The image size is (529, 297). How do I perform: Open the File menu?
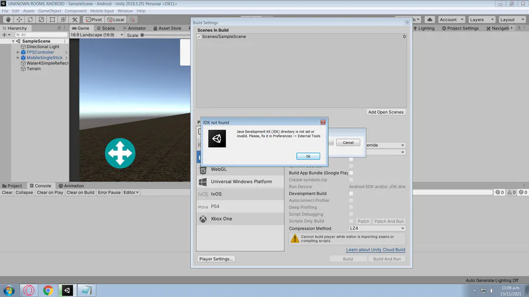click(x=5, y=11)
